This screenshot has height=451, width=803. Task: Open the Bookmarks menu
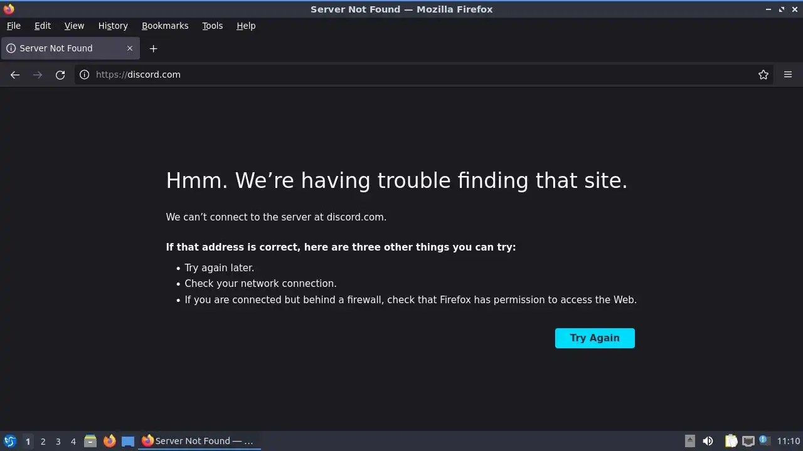click(165, 26)
